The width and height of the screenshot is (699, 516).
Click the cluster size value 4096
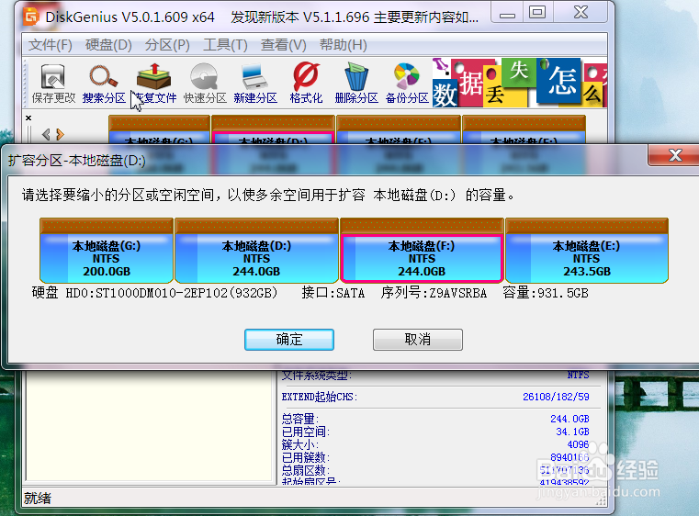point(578,444)
